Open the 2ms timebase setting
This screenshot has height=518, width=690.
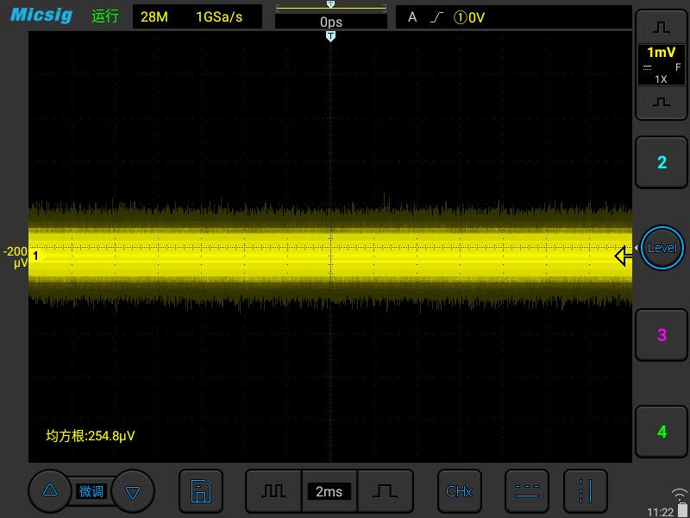pyautogui.click(x=329, y=491)
